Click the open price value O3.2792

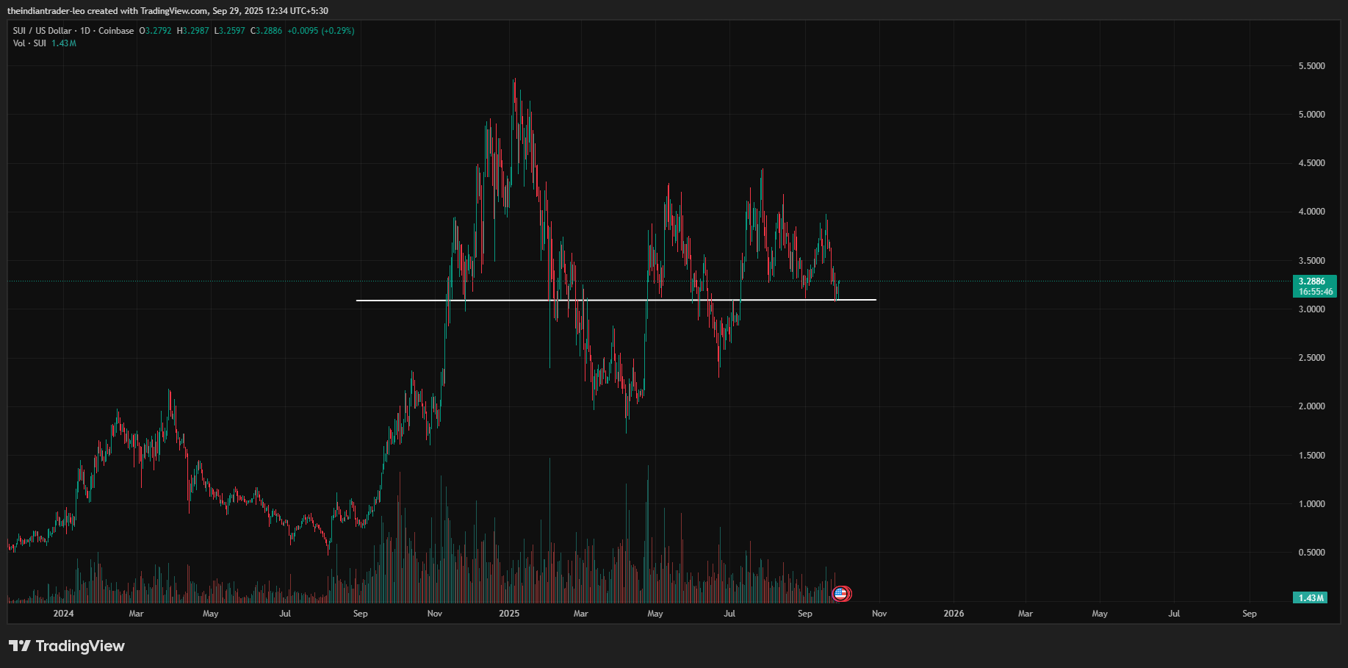tap(156, 31)
